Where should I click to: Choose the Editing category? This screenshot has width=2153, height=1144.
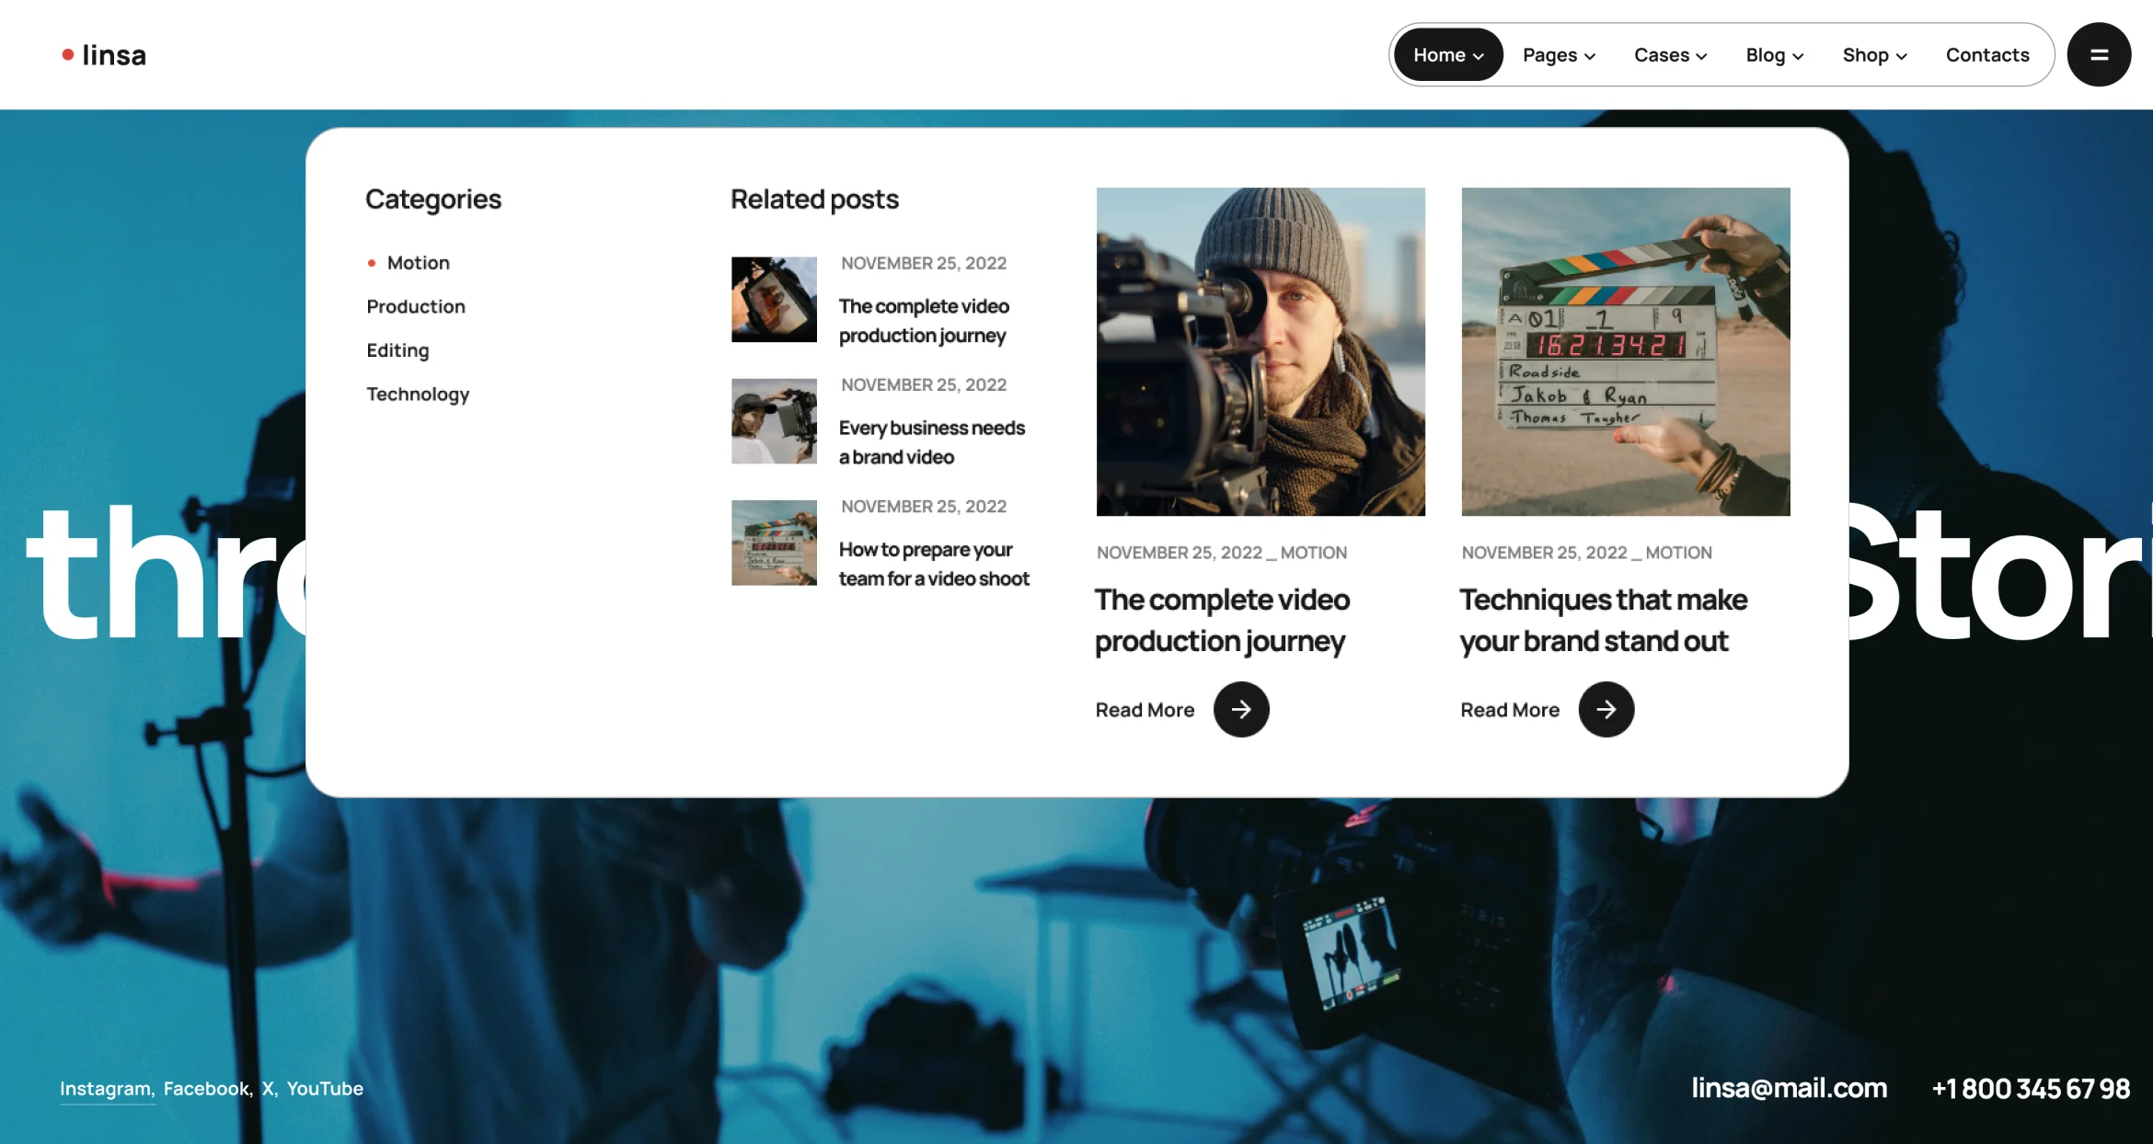point(397,350)
